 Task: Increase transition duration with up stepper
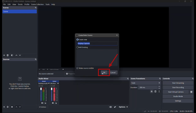[x=159, y=87]
